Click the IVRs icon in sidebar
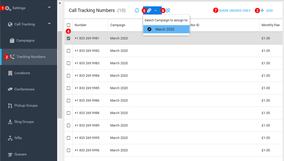The height and width of the screenshot is (161, 284). (10, 138)
